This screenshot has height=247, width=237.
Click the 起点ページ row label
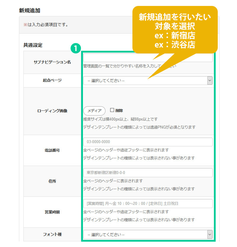point(52,80)
